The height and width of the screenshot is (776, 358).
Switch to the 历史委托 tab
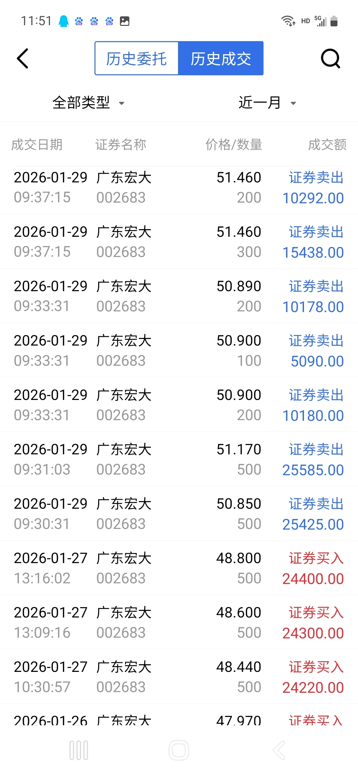[x=137, y=59]
